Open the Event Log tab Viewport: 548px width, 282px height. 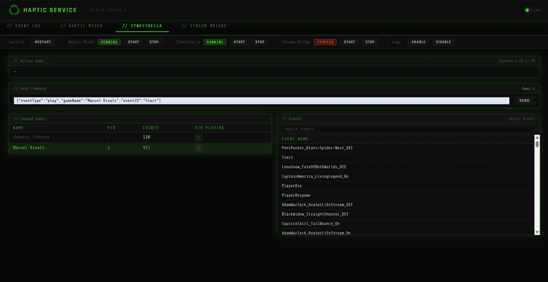click(24, 26)
